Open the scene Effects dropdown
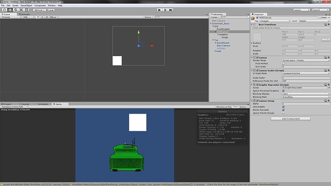 (x=54, y=17)
